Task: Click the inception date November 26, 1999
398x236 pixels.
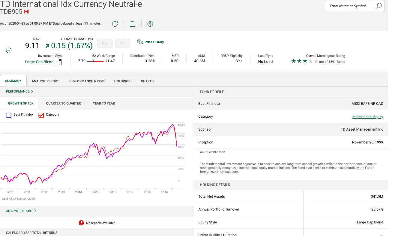Action: pos(367,142)
